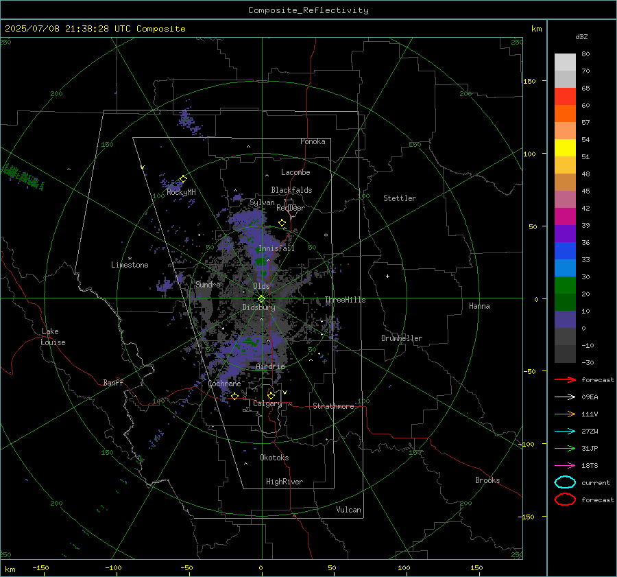617x577 pixels.
Task: Pick the bright yellow swatch between 54 and 51 dBZ
Action: [565, 148]
